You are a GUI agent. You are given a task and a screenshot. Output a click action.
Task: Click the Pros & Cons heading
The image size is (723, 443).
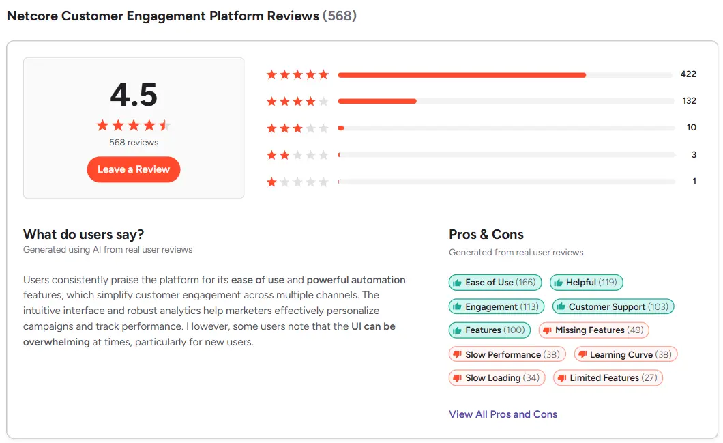[x=486, y=234]
